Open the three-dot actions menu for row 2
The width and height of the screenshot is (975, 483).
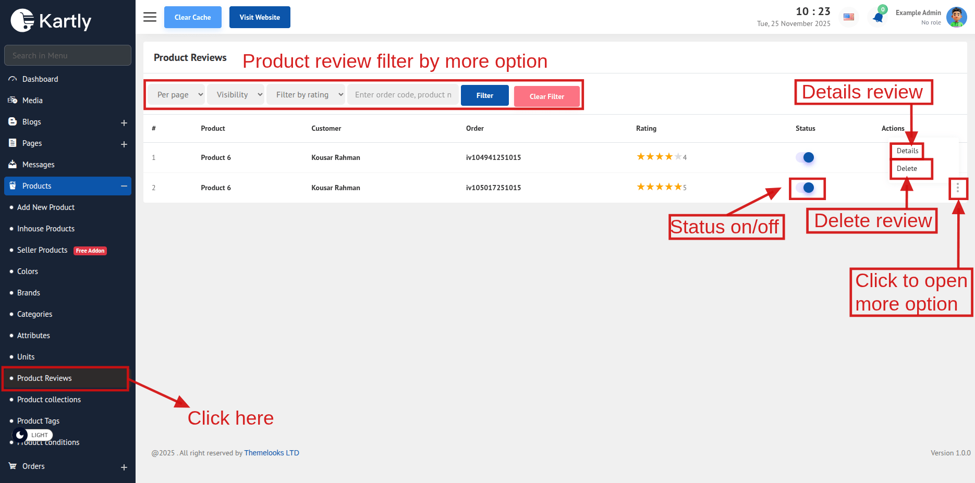click(958, 188)
